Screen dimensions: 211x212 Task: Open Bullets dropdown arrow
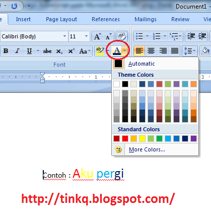point(147,36)
